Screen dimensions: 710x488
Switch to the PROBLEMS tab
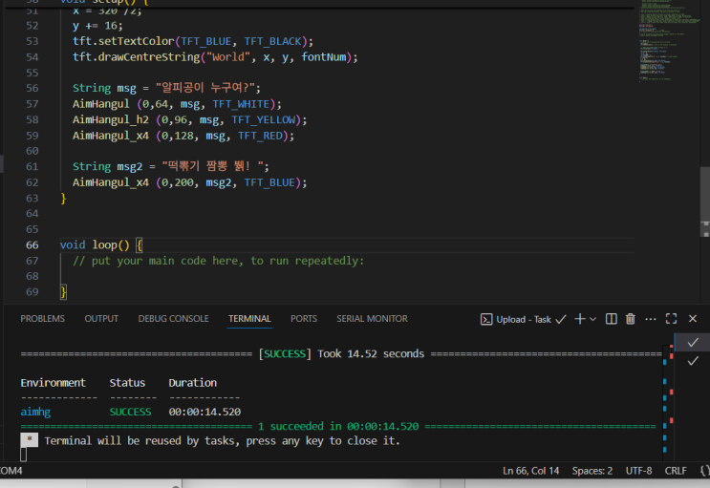click(x=43, y=319)
